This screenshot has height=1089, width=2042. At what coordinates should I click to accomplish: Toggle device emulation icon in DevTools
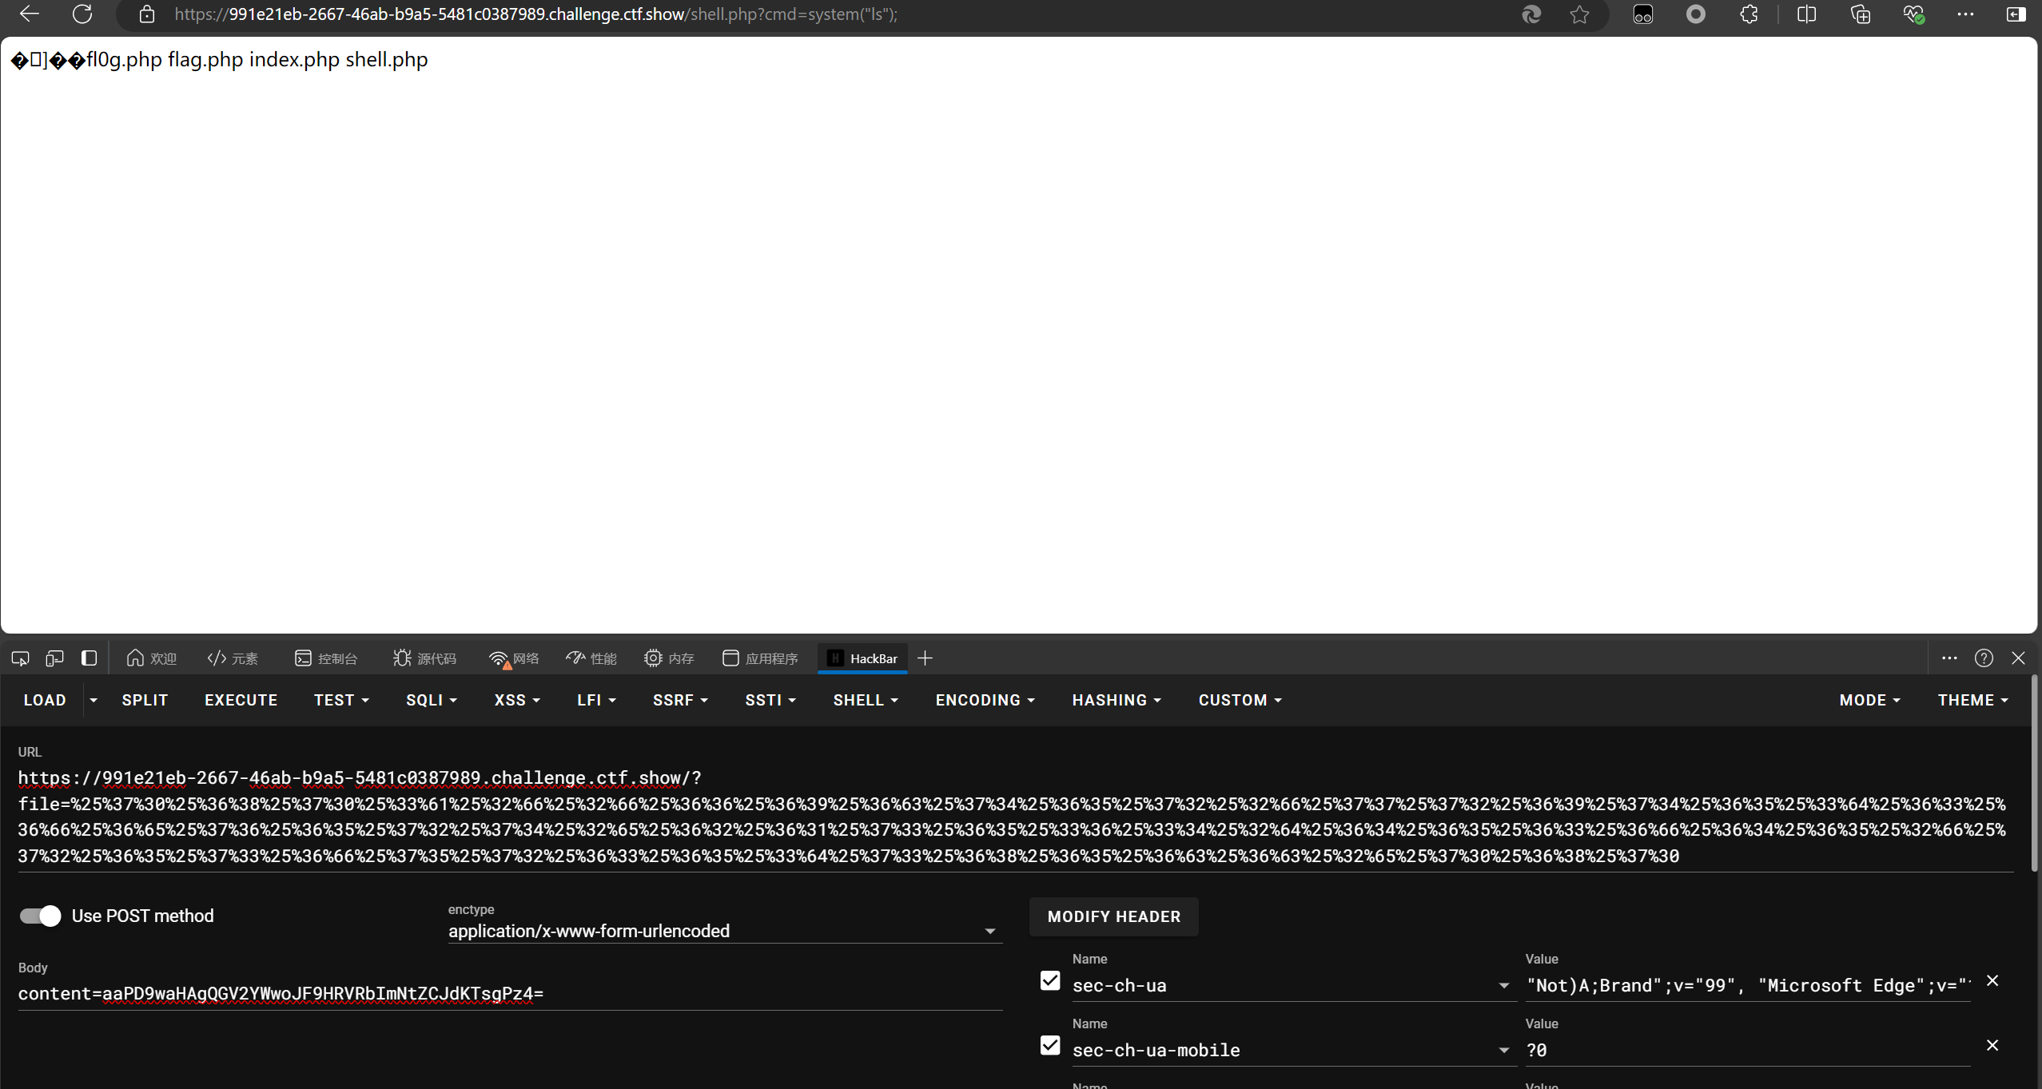coord(54,658)
